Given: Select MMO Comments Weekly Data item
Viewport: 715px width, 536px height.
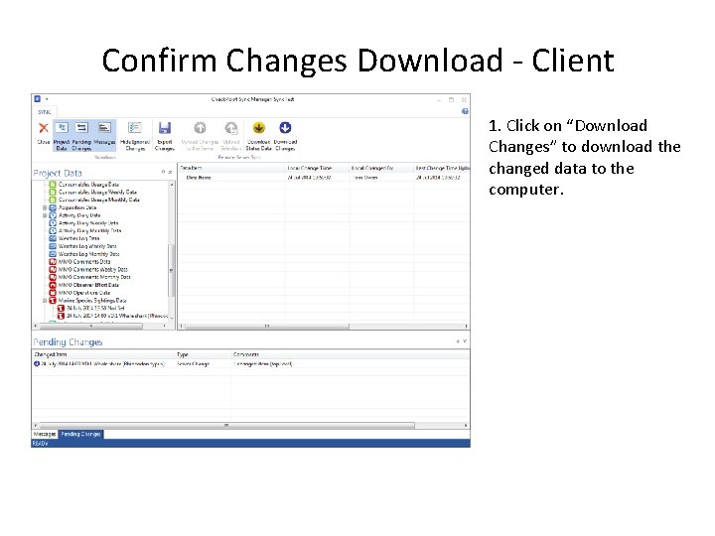Looking at the screenshot, I should point(93,270).
